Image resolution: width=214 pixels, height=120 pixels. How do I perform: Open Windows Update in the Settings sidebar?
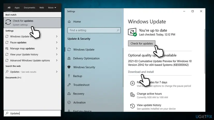click(84, 49)
